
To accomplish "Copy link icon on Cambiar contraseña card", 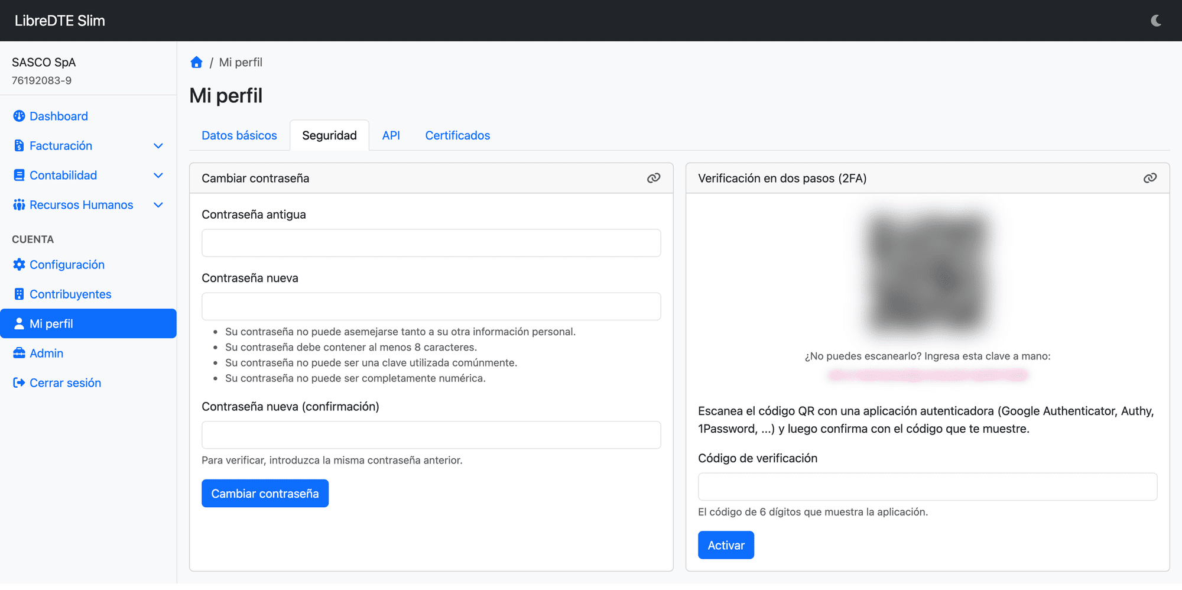I will (654, 178).
